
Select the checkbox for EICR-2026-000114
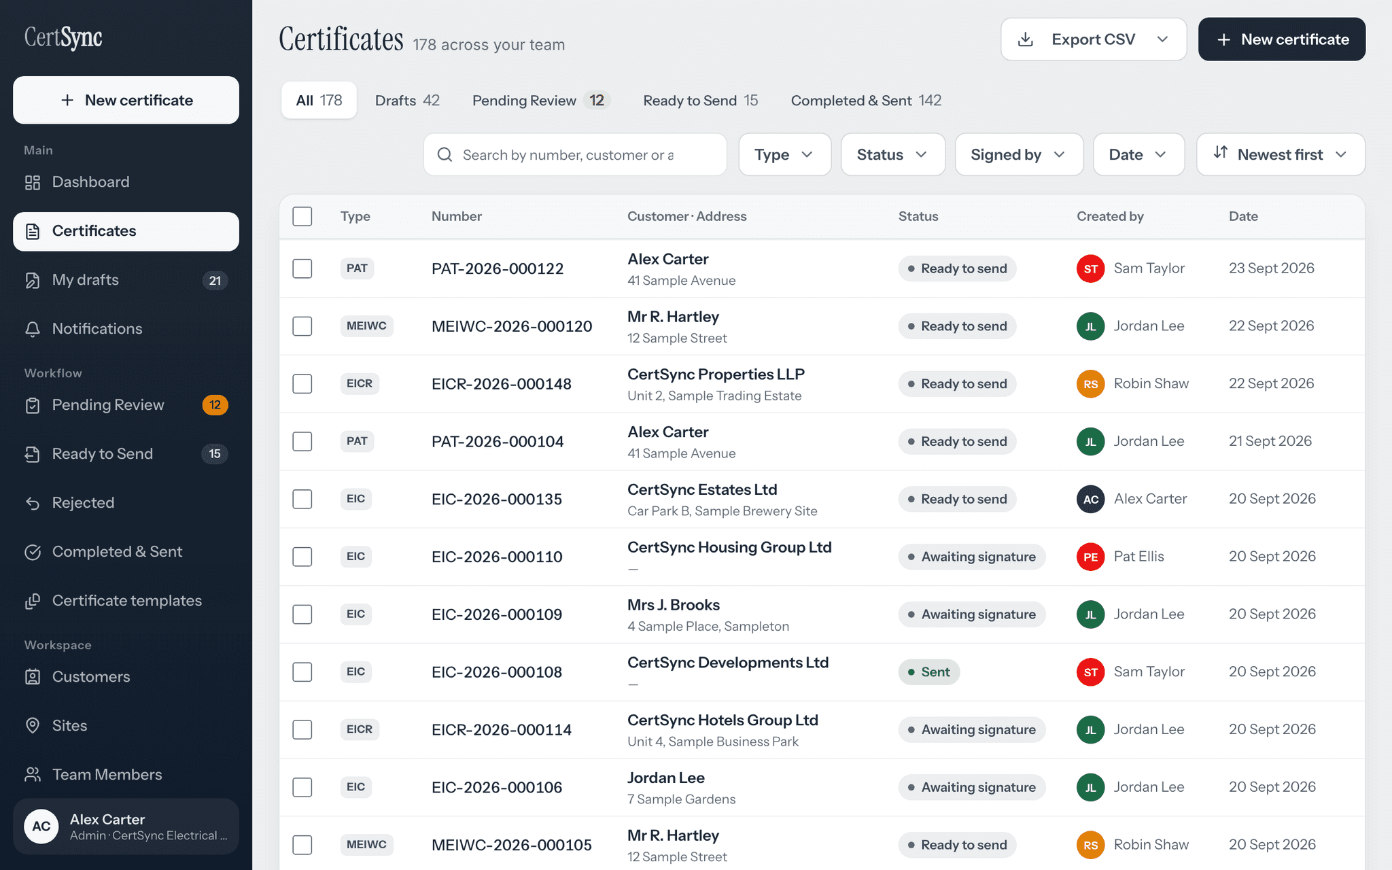(302, 730)
